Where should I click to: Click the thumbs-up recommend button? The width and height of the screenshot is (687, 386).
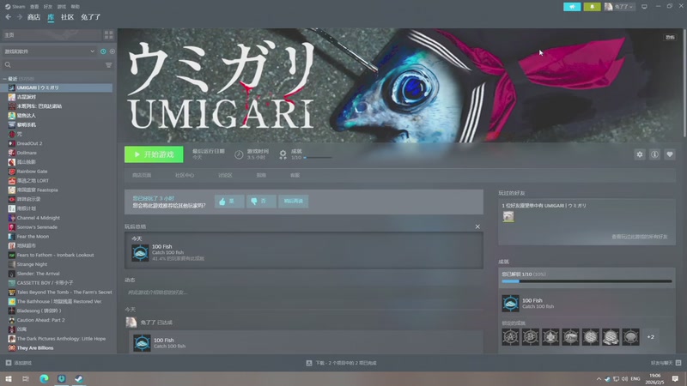point(229,202)
